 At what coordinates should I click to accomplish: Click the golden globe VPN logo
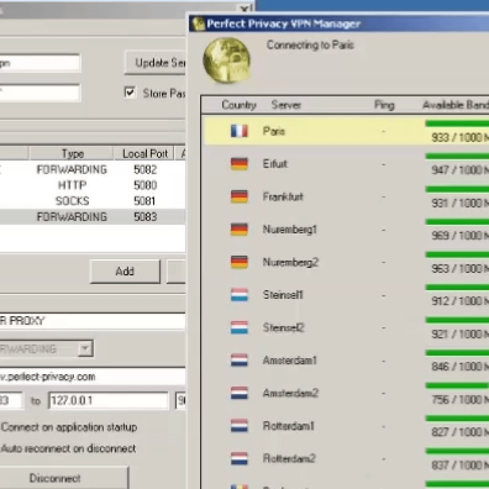pyautogui.click(x=227, y=61)
